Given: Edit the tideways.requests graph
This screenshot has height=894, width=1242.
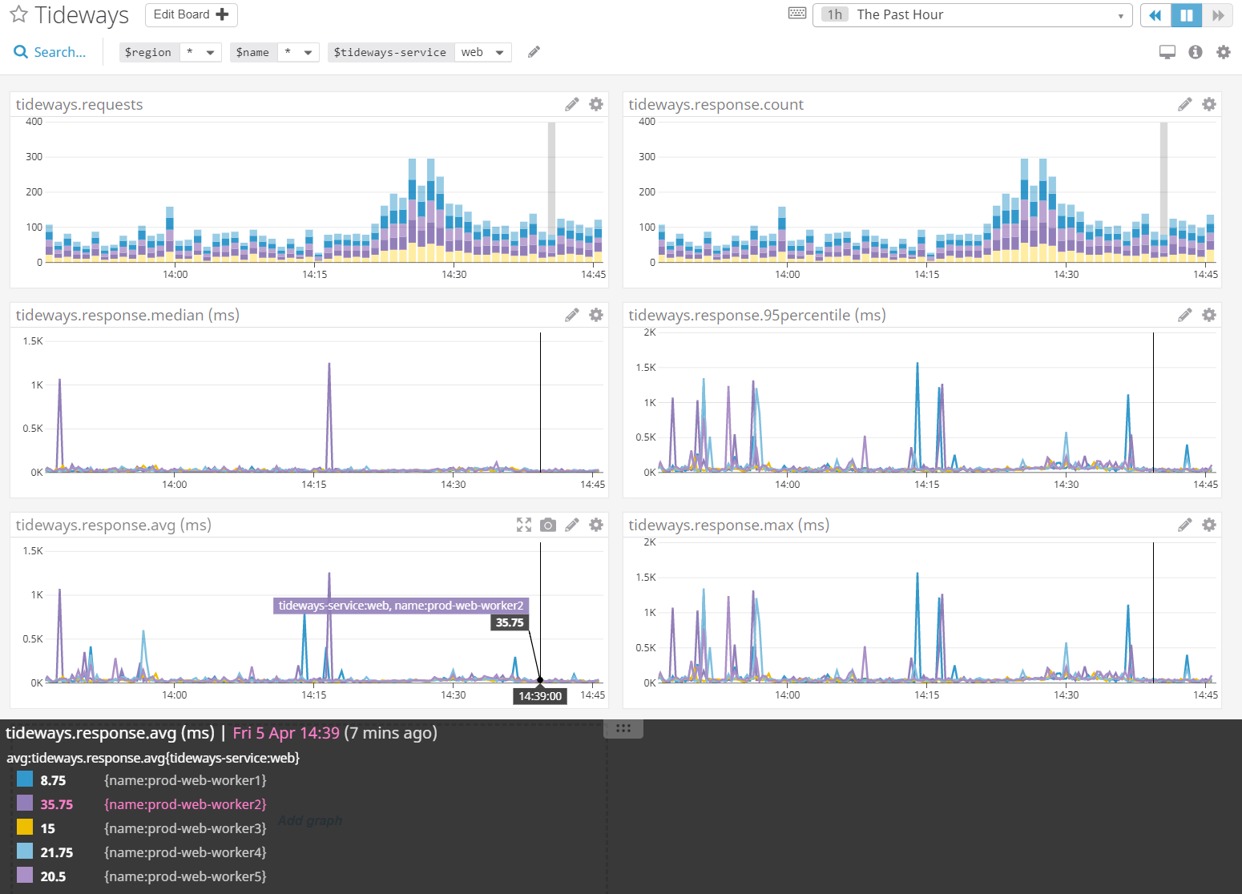Looking at the screenshot, I should [572, 104].
